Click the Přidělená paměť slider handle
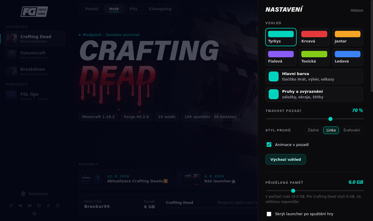Screen dimensions: 373x221 click(293, 191)
